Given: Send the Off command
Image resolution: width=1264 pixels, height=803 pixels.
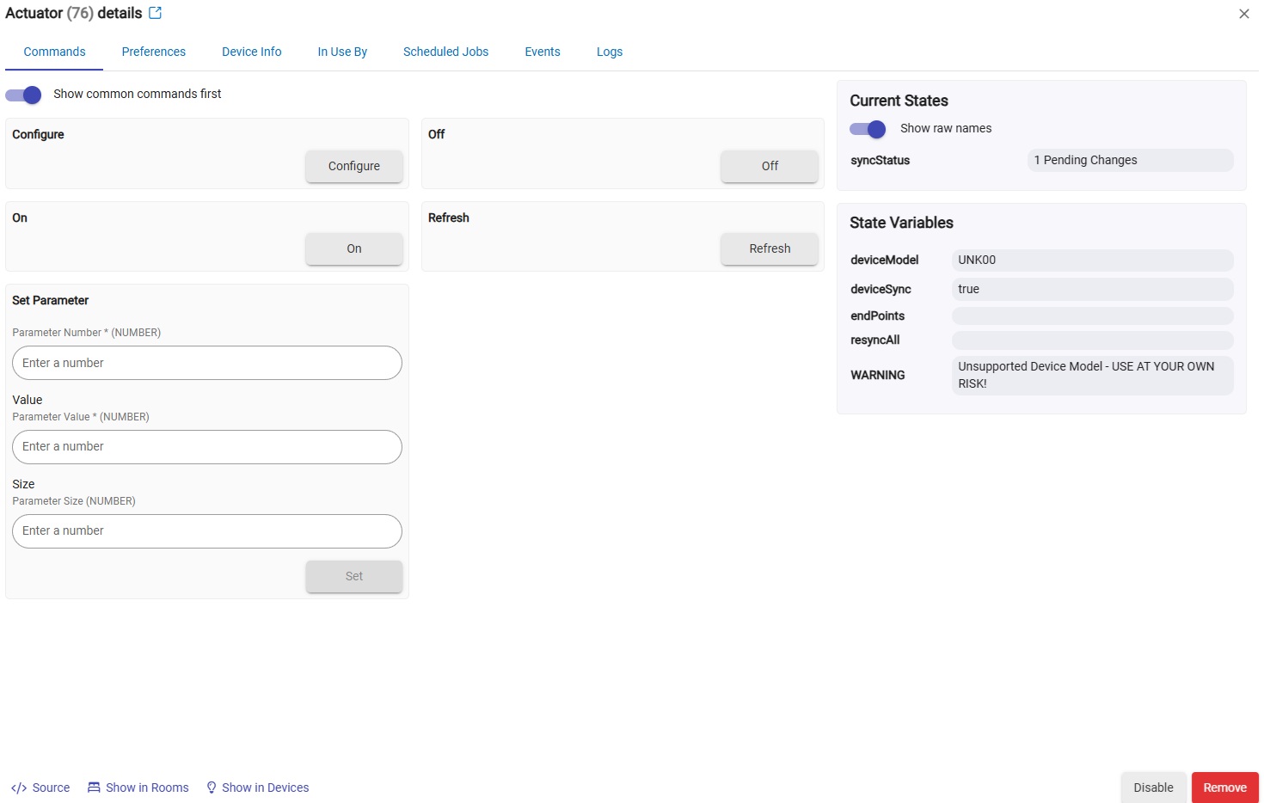Looking at the screenshot, I should [770, 166].
